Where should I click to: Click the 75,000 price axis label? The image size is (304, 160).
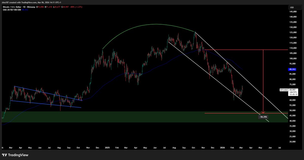[292, 85]
